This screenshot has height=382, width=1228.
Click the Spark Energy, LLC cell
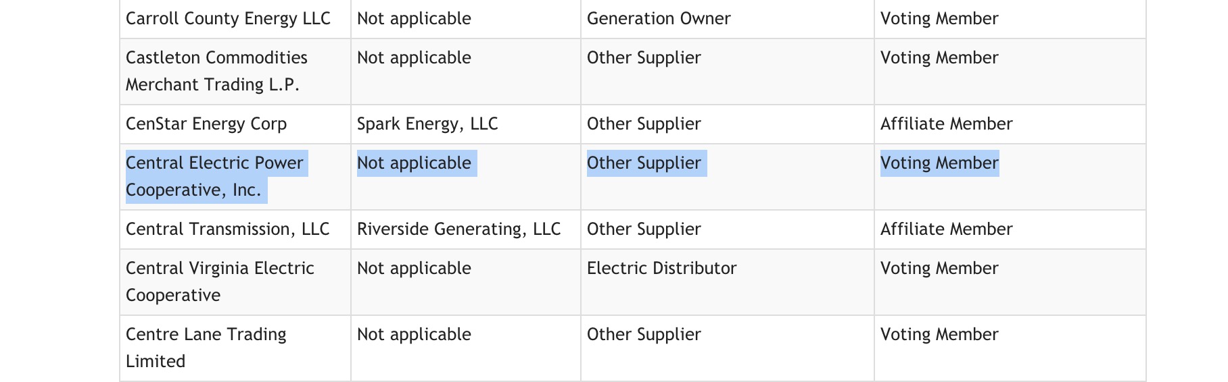(x=427, y=124)
